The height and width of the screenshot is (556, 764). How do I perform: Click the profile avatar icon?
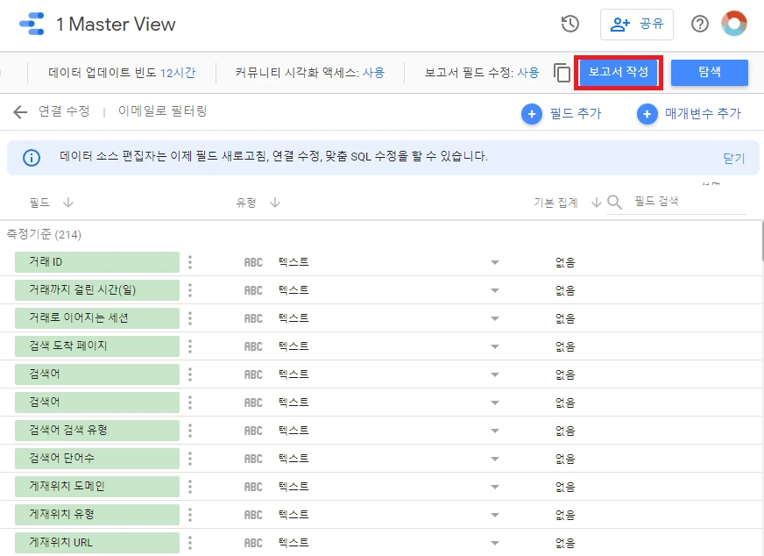pos(736,25)
